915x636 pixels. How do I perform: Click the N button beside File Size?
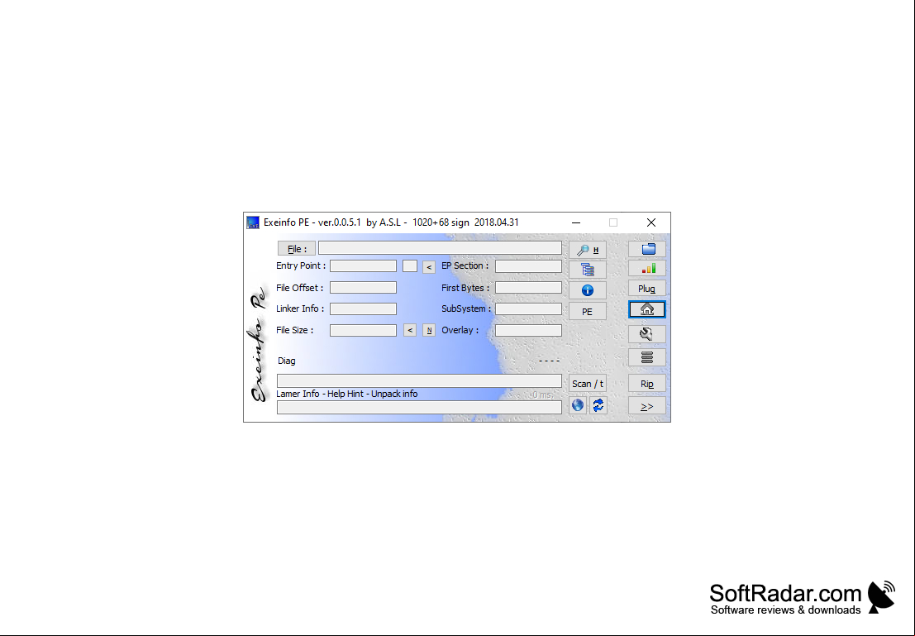(429, 331)
